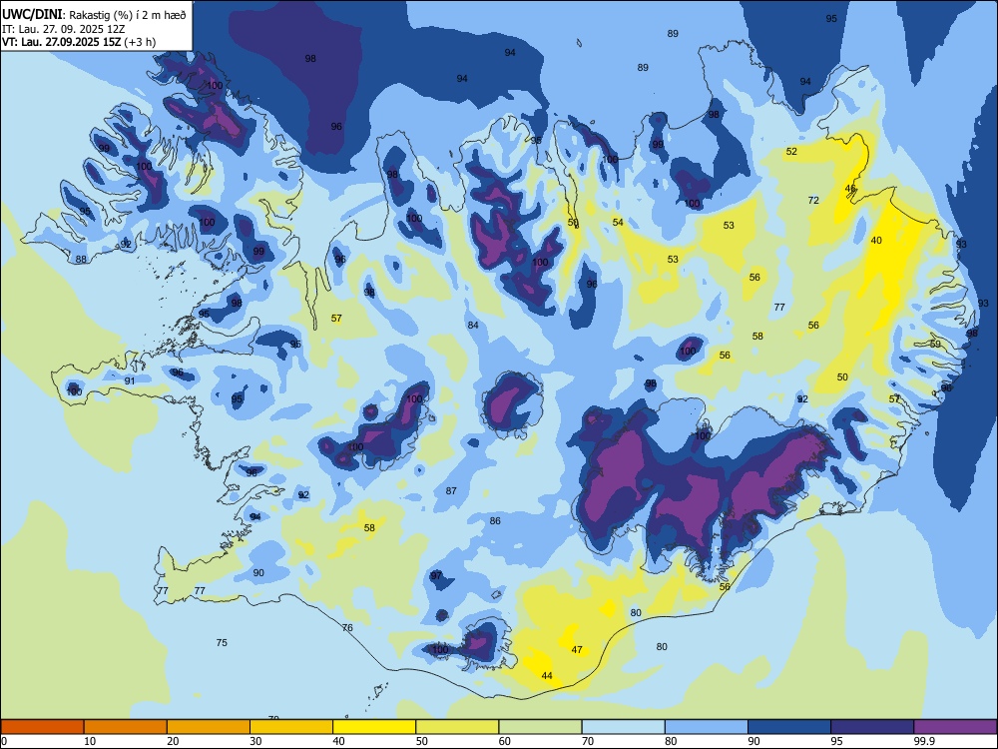Click the golden 30–40 legend swatch
Viewport: 998px width, 749px height.
click(x=291, y=727)
